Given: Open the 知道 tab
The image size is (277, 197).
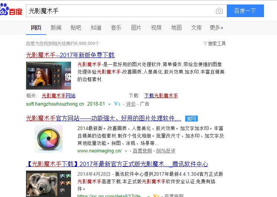Looking at the screenshot, I should (x=96, y=28).
